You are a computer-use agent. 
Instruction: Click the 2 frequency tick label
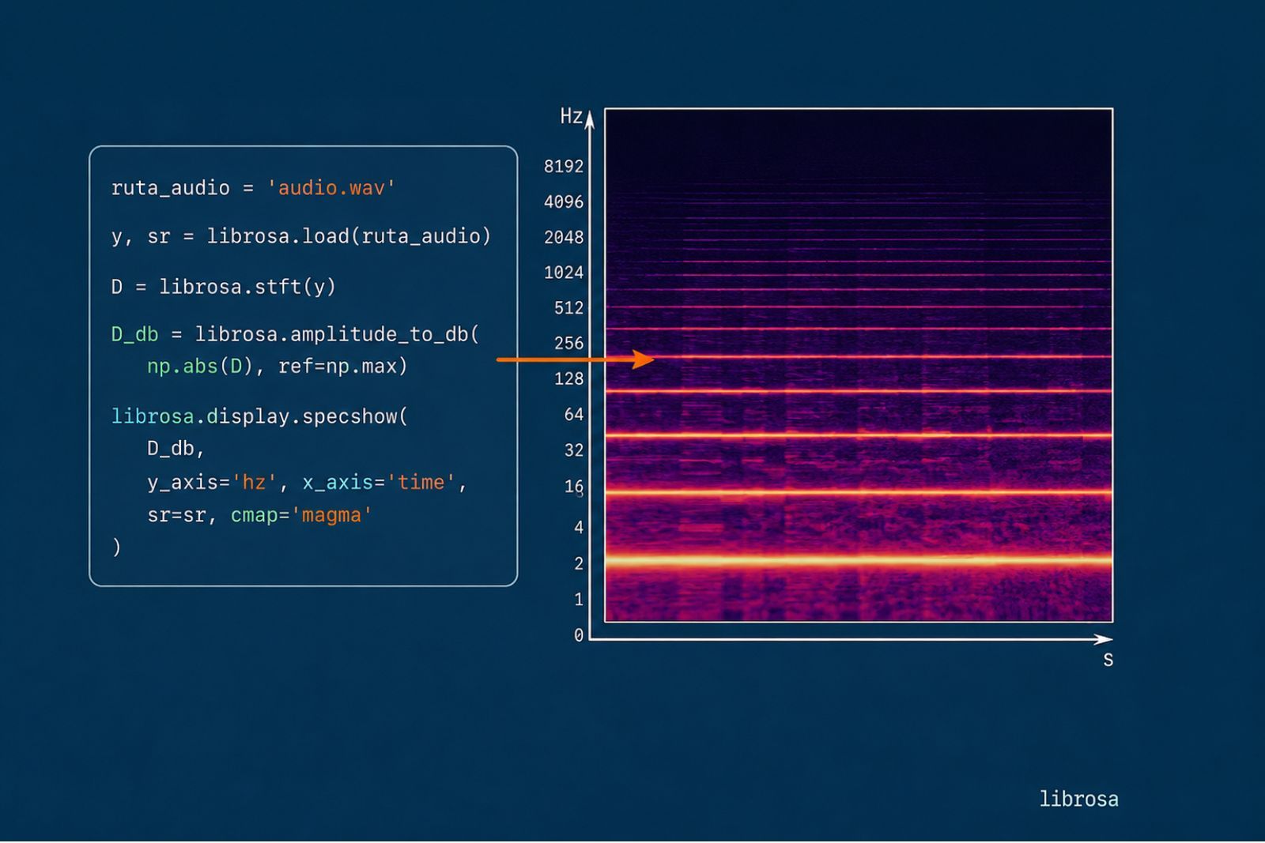click(579, 563)
